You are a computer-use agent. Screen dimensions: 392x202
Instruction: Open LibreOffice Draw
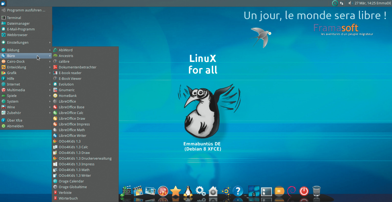(85, 118)
